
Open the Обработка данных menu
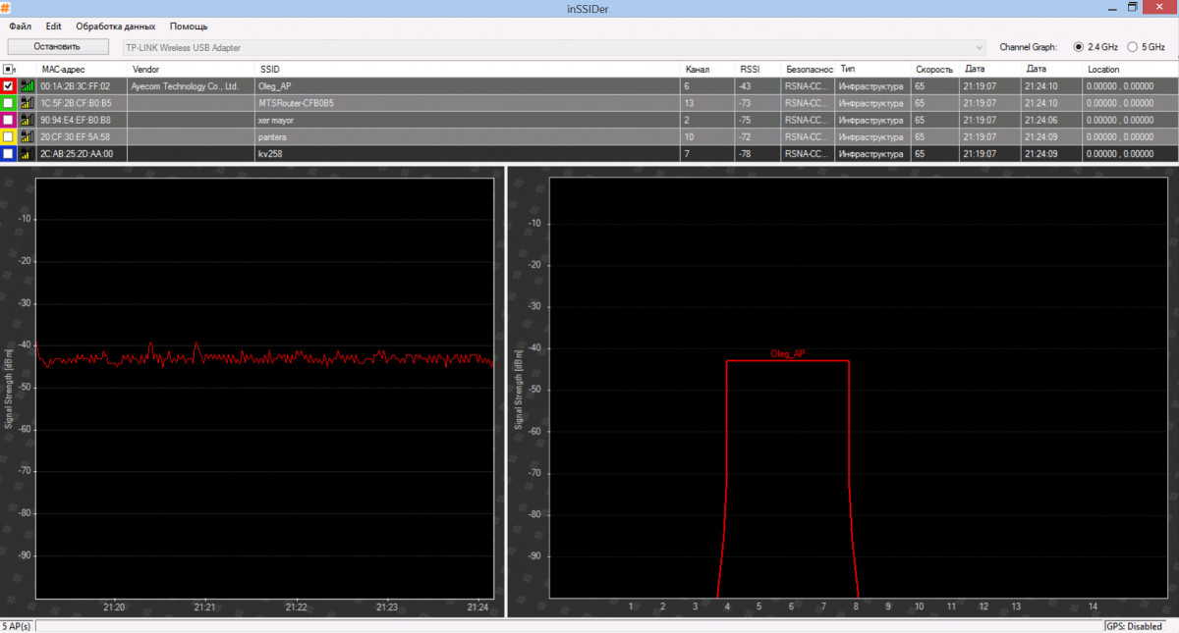115,26
